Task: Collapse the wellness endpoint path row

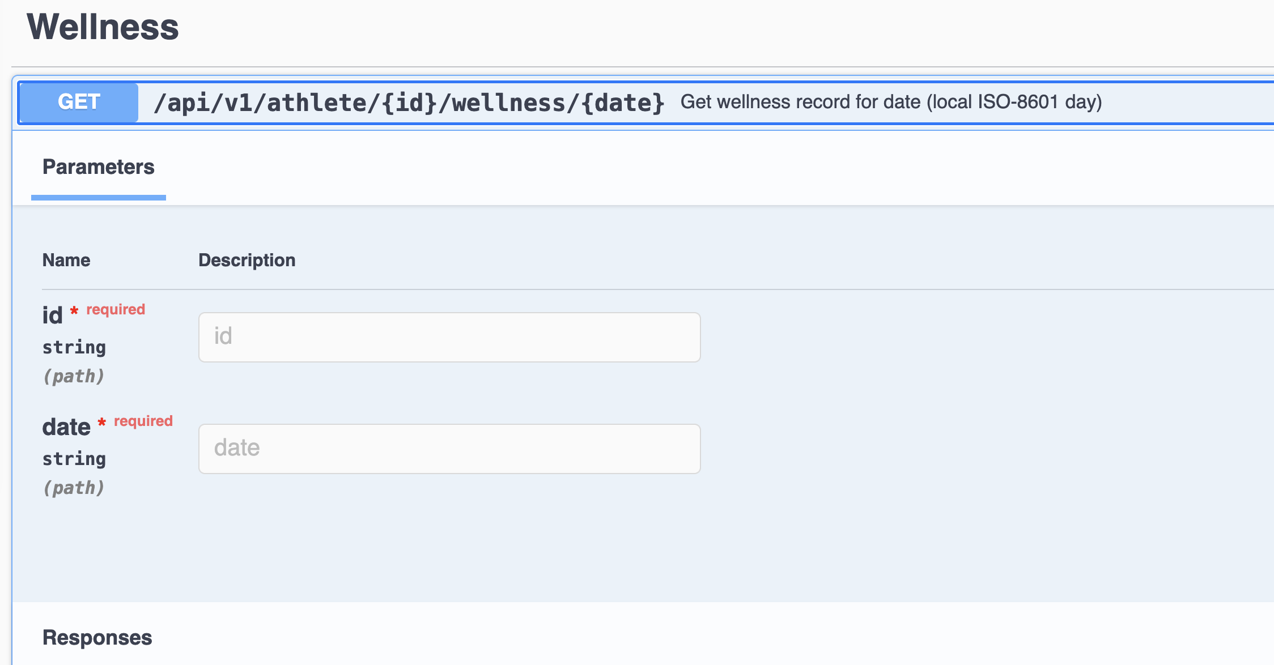Action: (x=317, y=103)
